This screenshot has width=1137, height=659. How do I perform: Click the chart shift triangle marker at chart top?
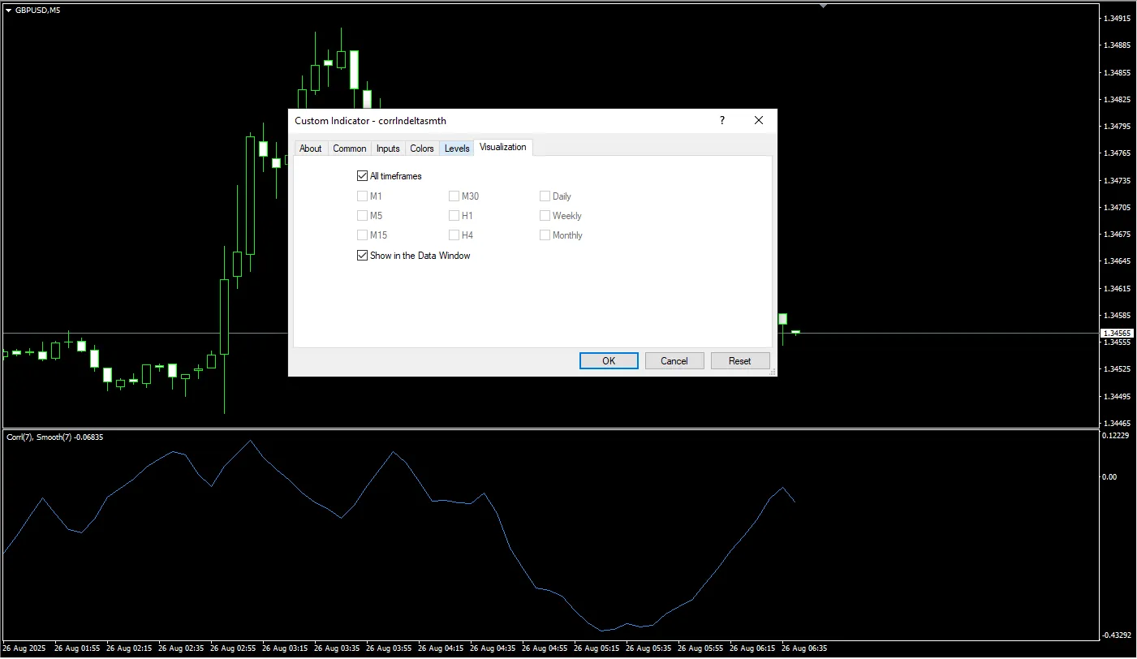(x=824, y=5)
